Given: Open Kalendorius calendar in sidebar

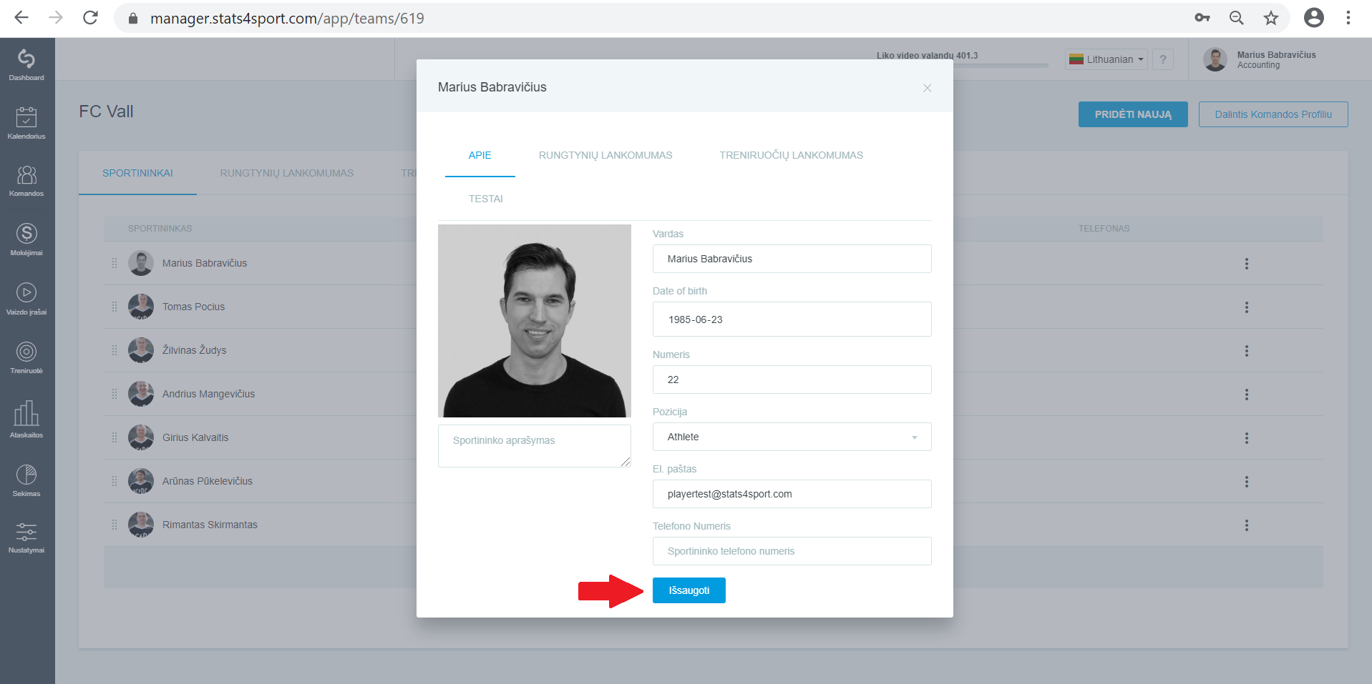Looking at the screenshot, I should pyautogui.click(x=26, y=123).
